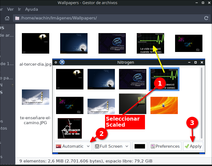Open the Ir menu

click(x=19, y=9)
